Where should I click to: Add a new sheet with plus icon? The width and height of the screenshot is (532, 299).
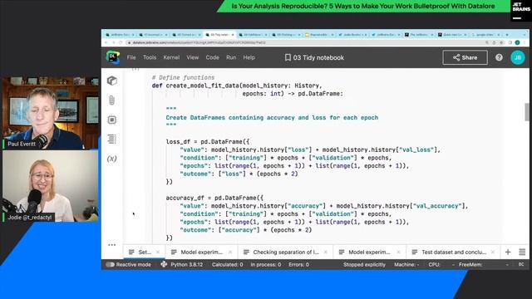[508, 252]
